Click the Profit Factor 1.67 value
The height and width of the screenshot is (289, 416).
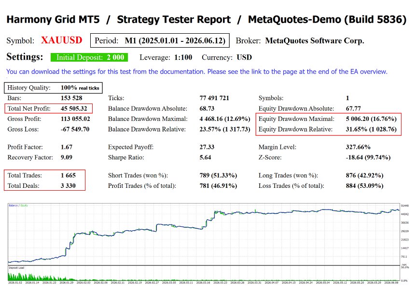pyautogui.click(x=67, y=147)
